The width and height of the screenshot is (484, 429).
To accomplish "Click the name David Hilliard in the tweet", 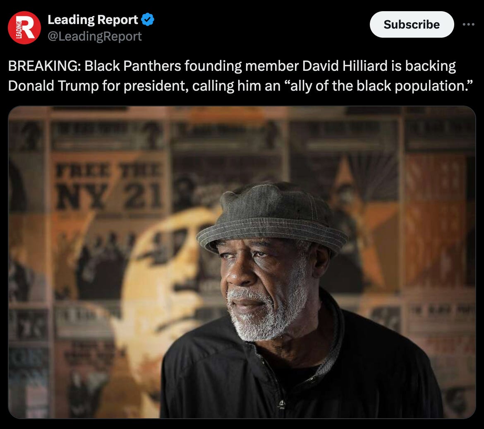I will (345, 66).
